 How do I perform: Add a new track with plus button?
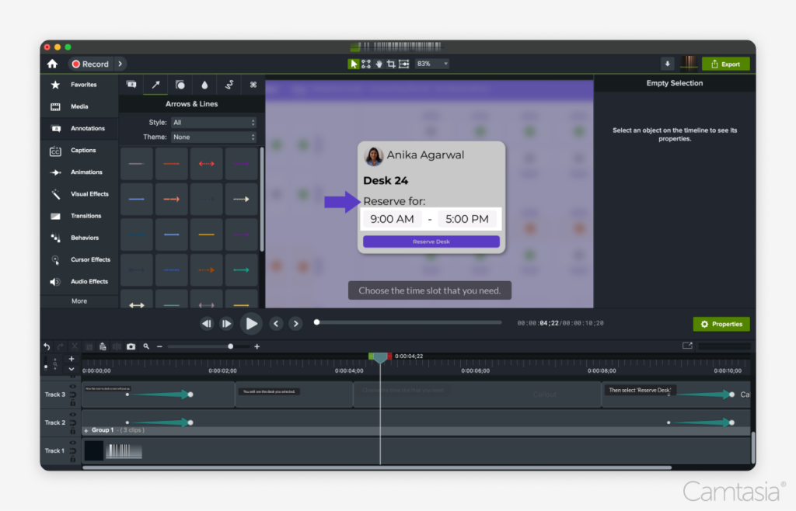click(x=72, y=359)
